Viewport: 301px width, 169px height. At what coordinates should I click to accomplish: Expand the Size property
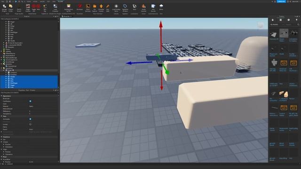[1, 139]
